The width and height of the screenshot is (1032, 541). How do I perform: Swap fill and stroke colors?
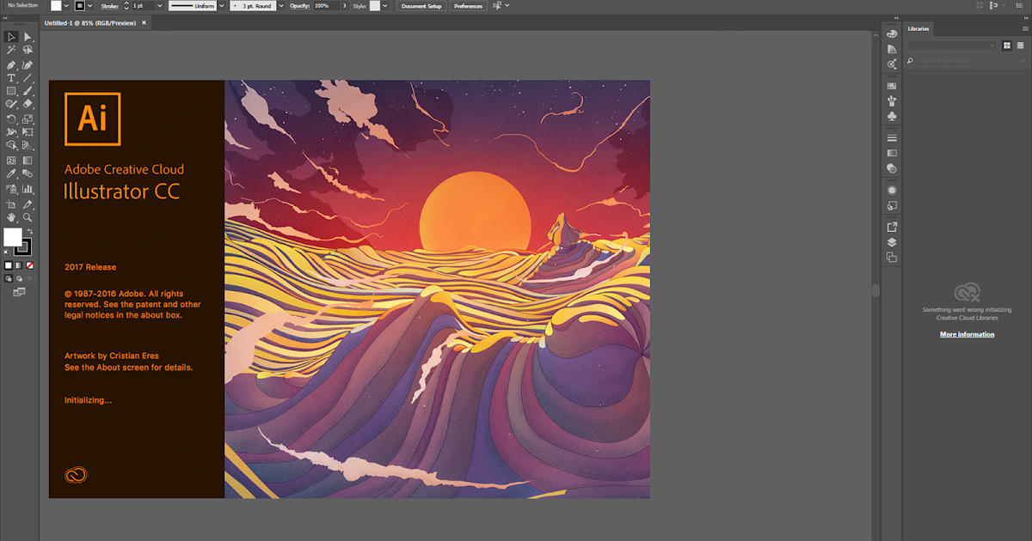(29, 232)
